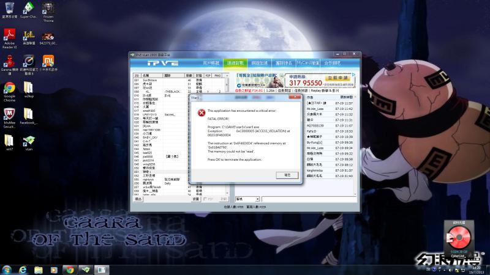This screenshot has height=275, width=490.
Task: Click the chat message input field
Action: pos(309,199)
